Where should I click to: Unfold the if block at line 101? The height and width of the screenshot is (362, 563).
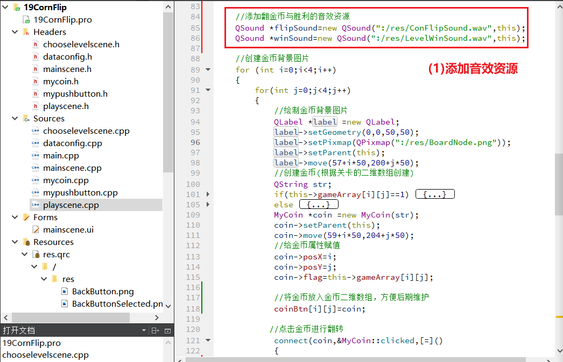point(208,194)
